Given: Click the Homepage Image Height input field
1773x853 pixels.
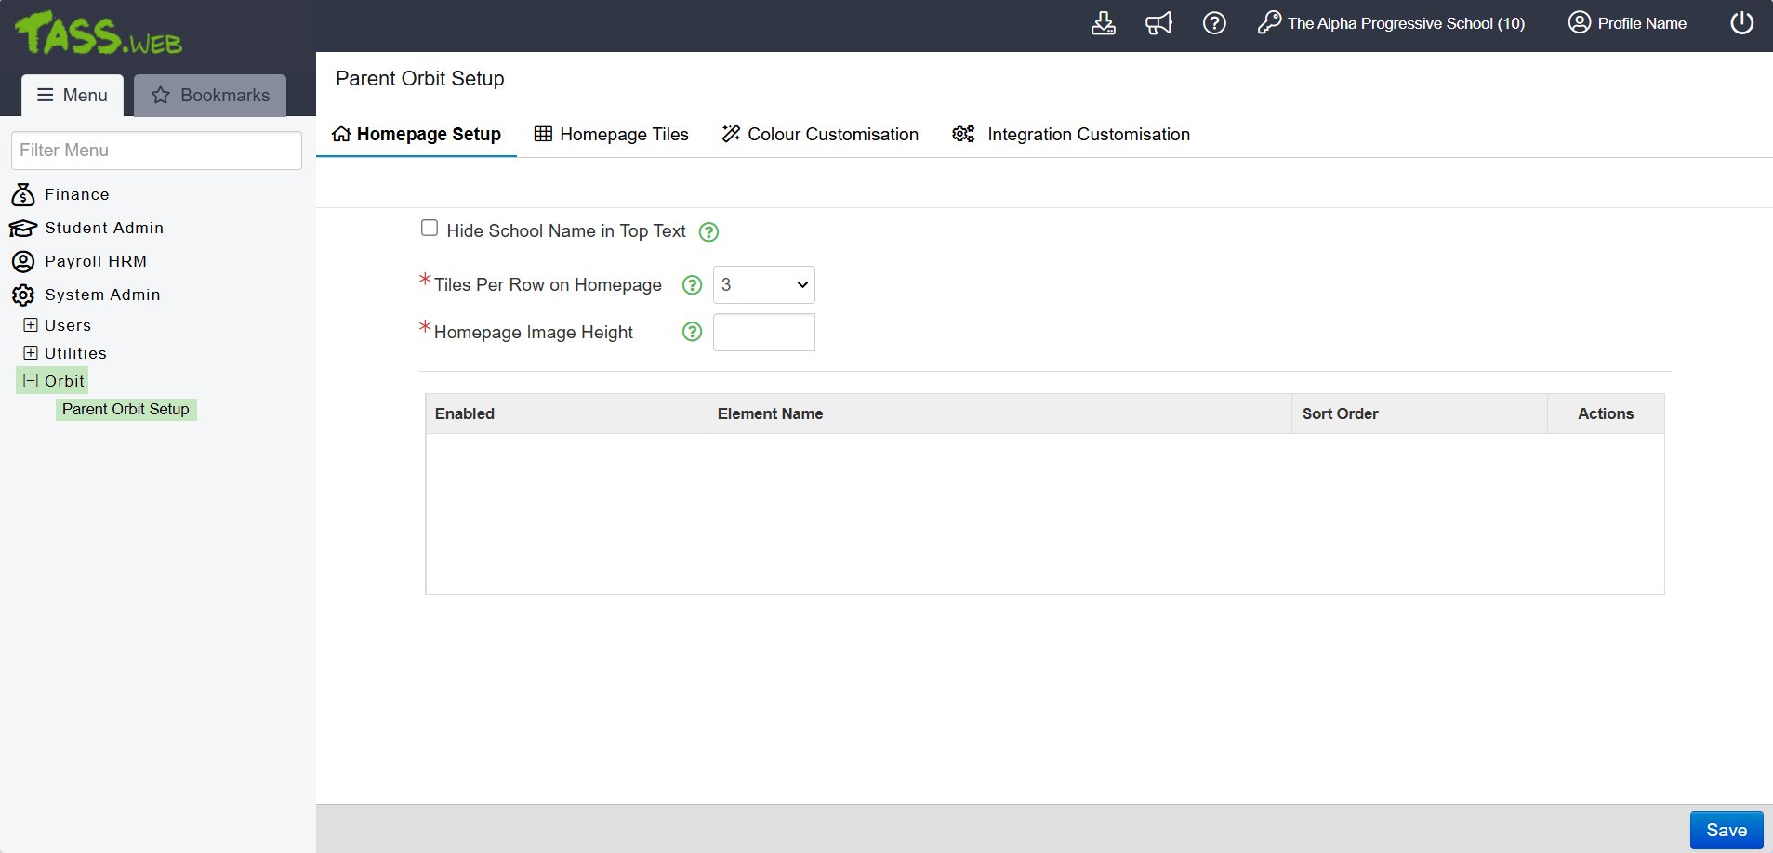Looking at the screenshot, I should (763, 333).
